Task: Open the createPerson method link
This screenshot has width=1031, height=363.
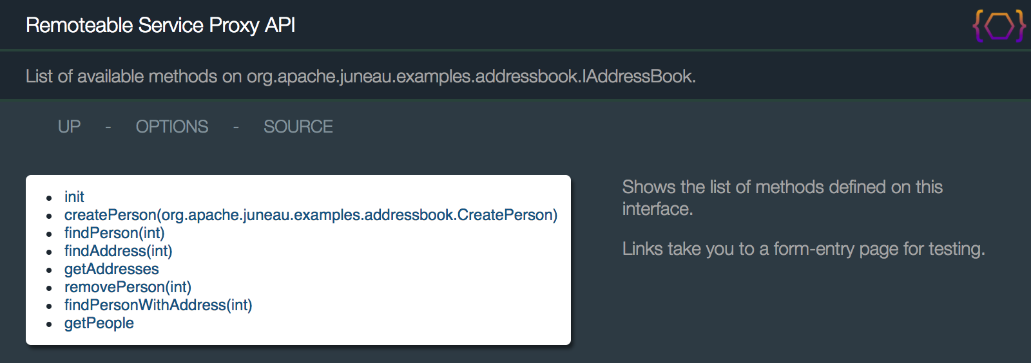Action: pyautogui.click(x=311, y=215)
